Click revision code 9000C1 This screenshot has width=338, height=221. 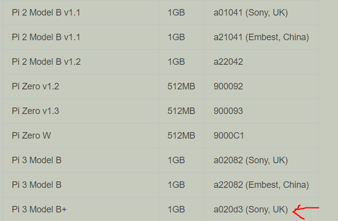click(x=229, y=136)
